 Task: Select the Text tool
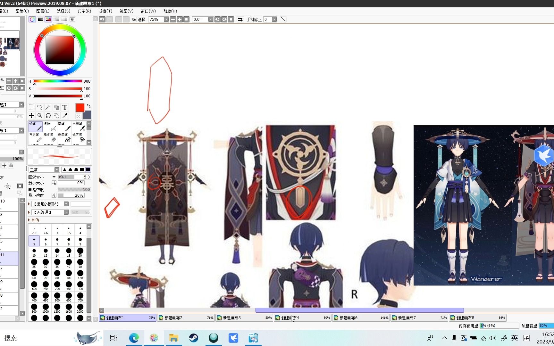coord(65,107)
